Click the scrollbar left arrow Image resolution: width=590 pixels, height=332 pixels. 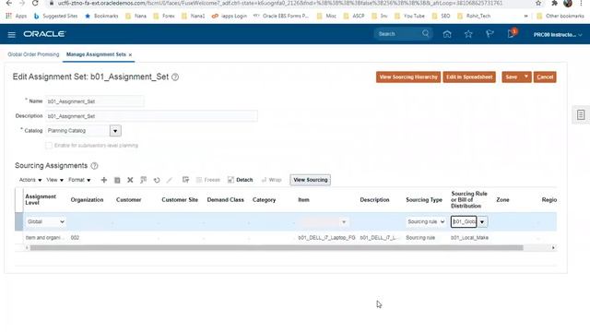pos(27,248)
